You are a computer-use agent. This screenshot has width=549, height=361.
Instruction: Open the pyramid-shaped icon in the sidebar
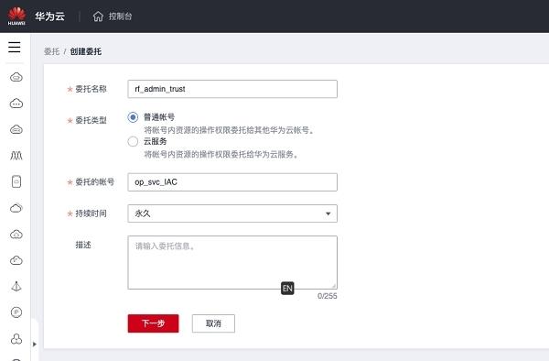coord(16,287)
